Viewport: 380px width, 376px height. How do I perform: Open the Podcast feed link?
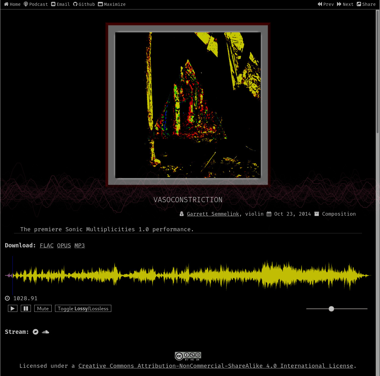tap(36, 4)
